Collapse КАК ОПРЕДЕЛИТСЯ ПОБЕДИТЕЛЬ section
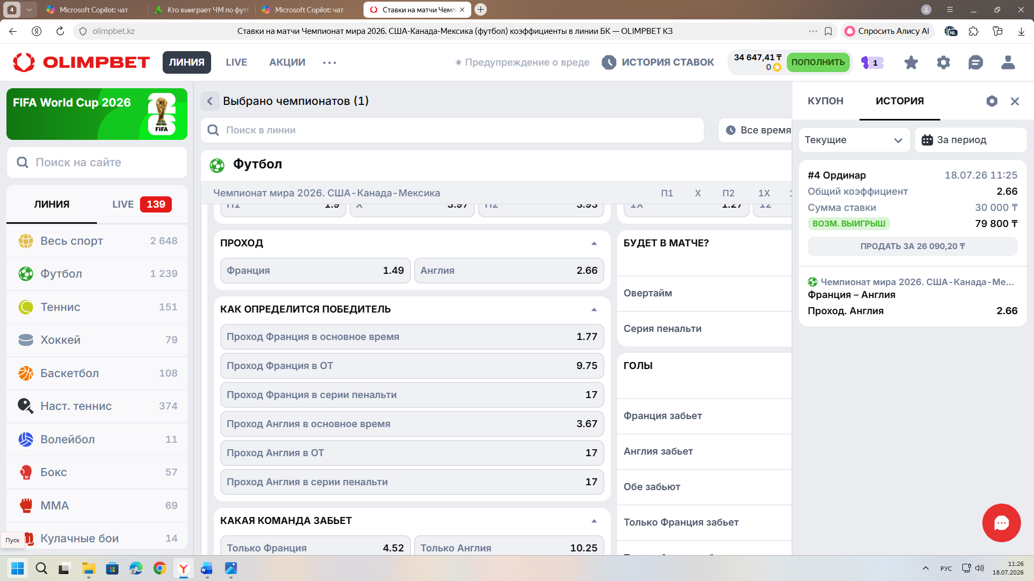This screenshot has width=1034, height=581. pyautogui.click(x=594, y=309)
